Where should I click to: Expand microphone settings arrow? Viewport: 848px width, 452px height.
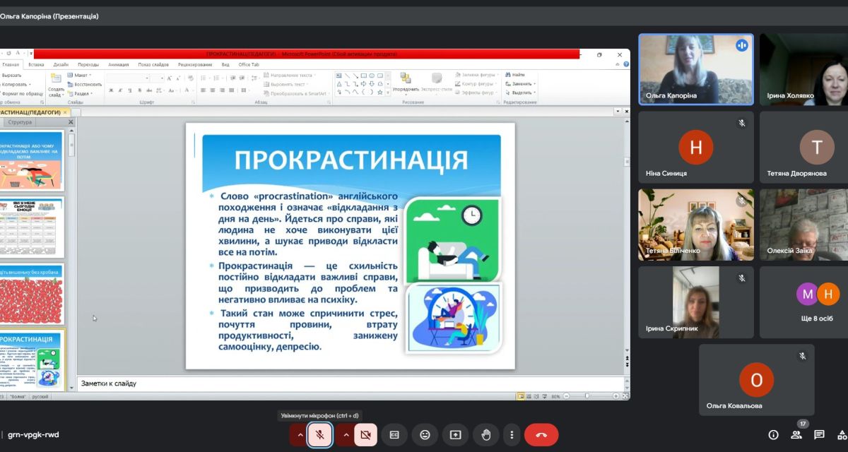coord(300,435)
